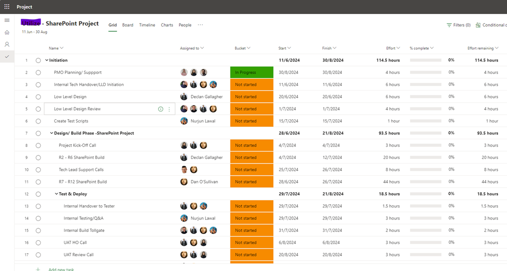Open the person icon in sidebar
Image resolution: width=507 pixels, height=271 pixels.
coord(7,44)
